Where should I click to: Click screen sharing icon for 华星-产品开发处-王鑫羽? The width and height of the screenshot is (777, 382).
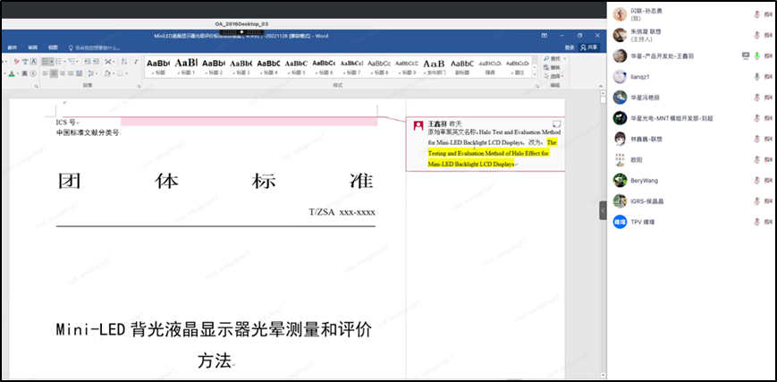pyautogui.click(x=746, y=56)
